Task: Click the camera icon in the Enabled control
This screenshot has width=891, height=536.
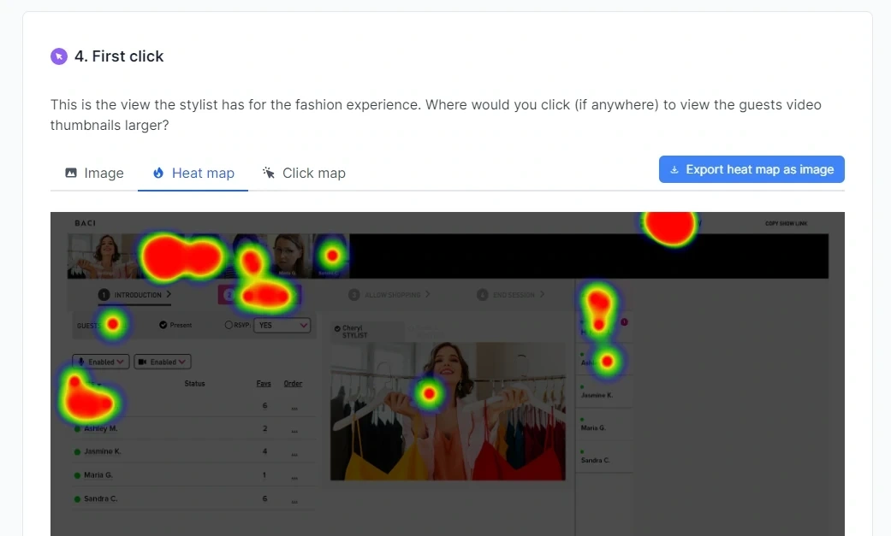Action: pyautogui.click(x=142, y=361)
